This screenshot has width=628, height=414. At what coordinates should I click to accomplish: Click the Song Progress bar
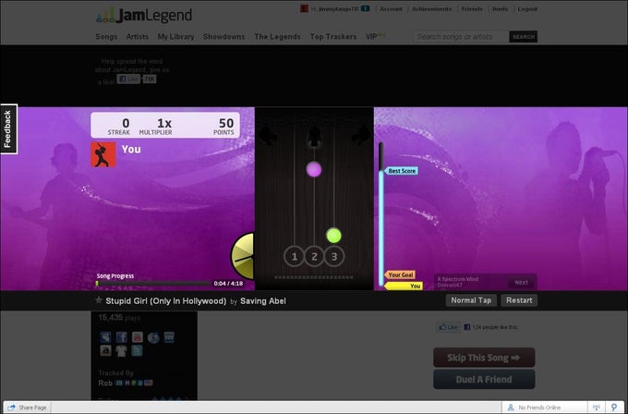(153, 284)
